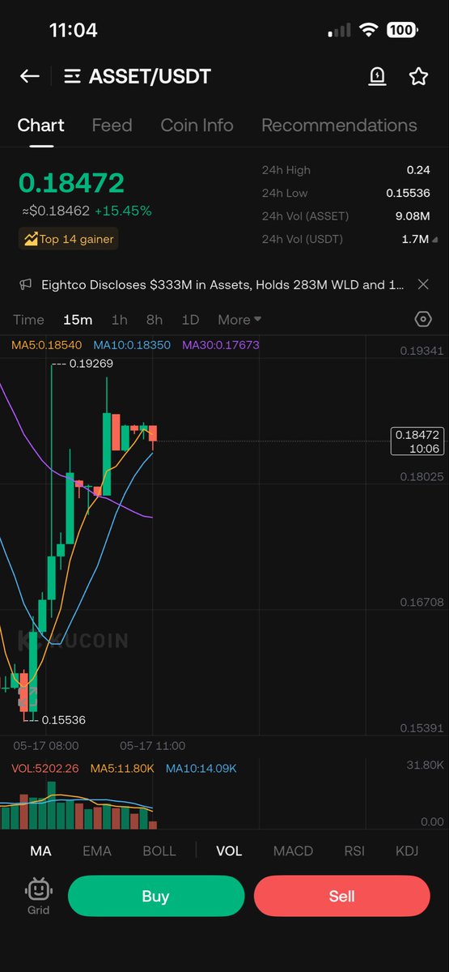The height and width of the screenshot is (972, 449).
Task: Tap the 11:04 clock in status bar
Action: point(74,31)
